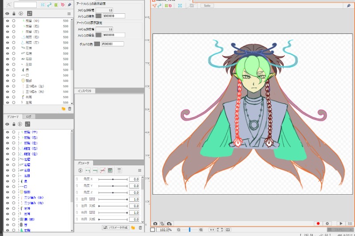
Task: Click the trash icon under the parts list
Action: 70,109
